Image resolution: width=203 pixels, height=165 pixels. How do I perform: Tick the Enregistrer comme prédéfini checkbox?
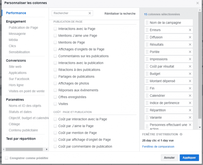tap(6, 158)
